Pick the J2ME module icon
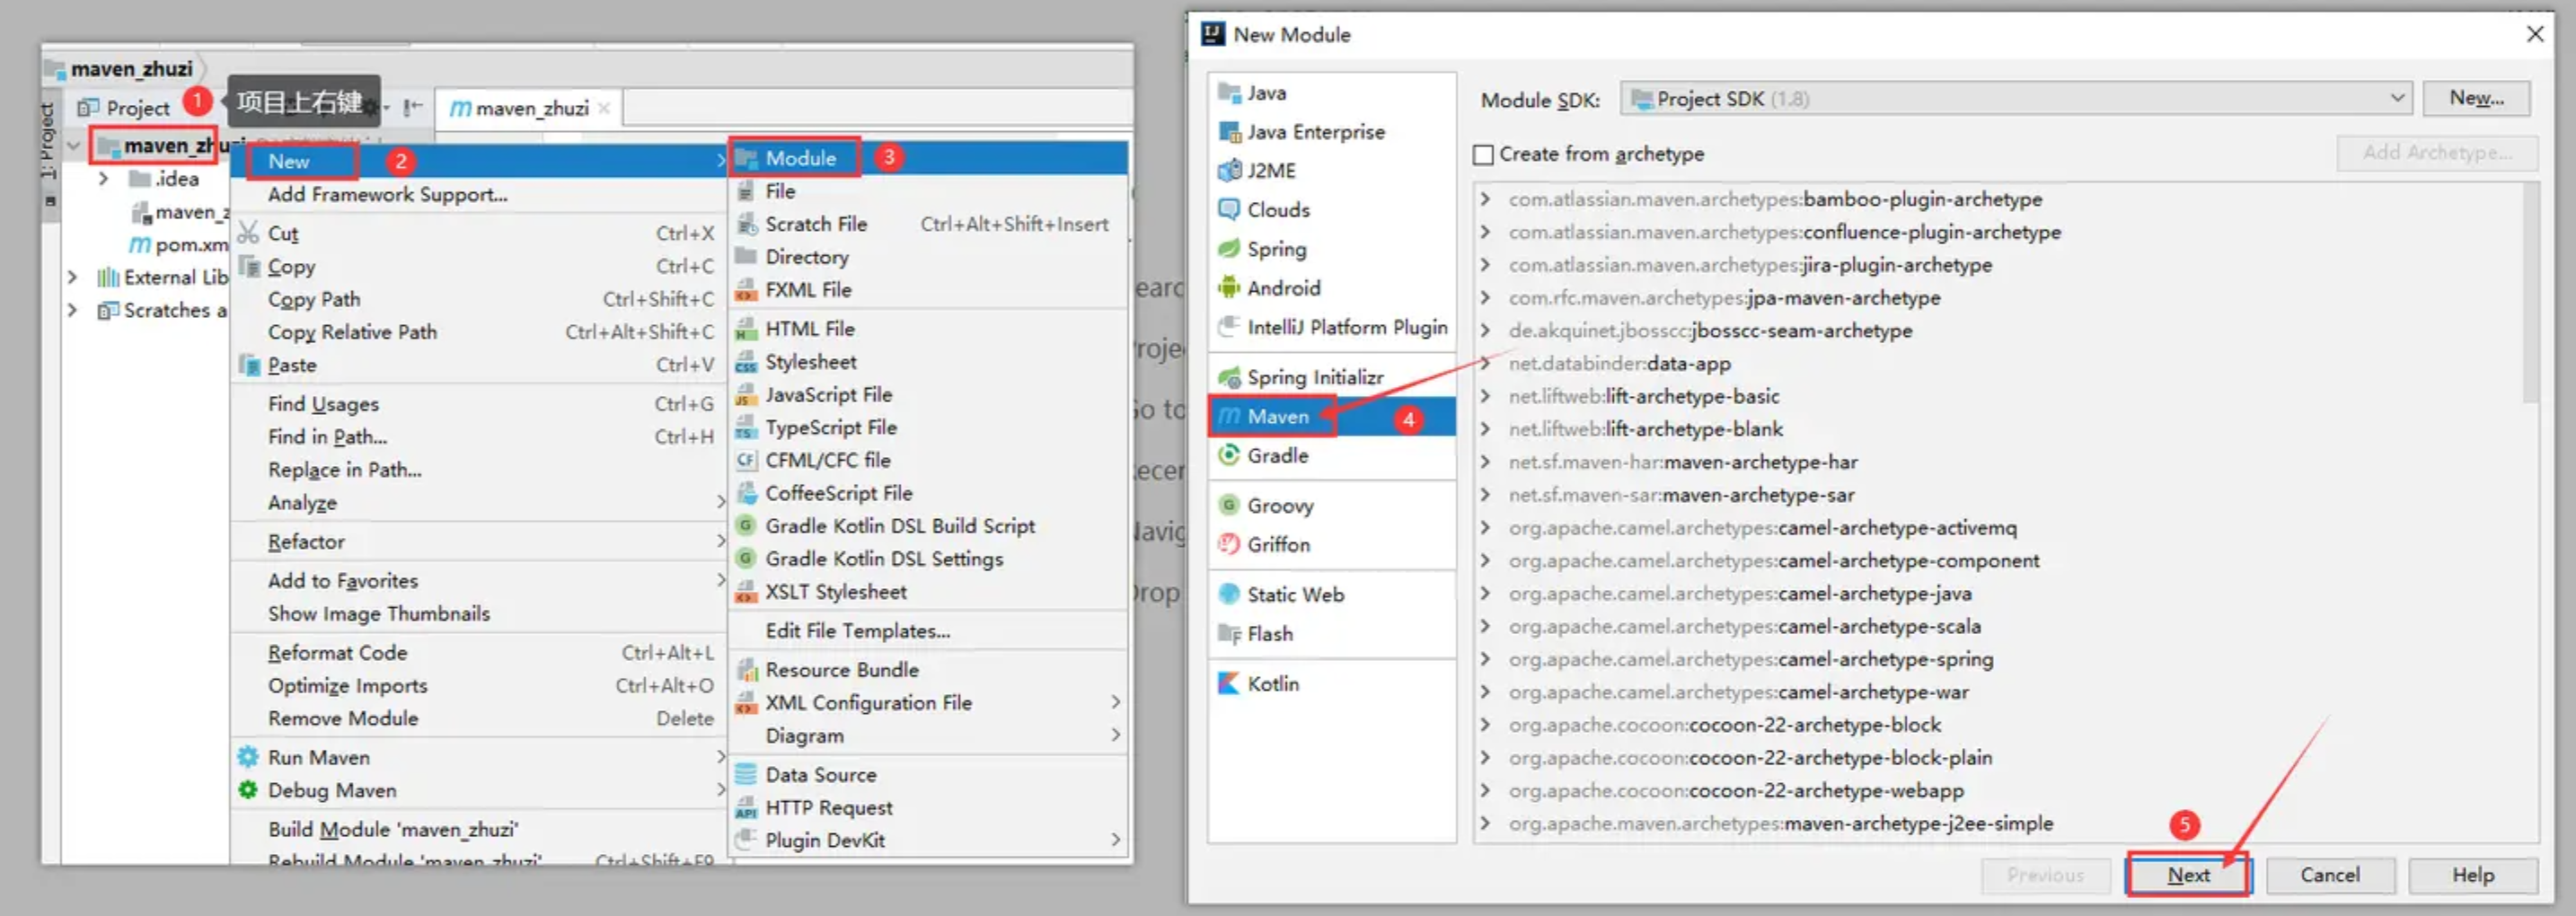Viewport: 2576px width, 916px height. point(1229,170)
